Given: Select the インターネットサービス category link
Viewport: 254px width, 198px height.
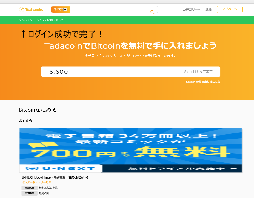Looking at the screenshot, I should (36, 182).
